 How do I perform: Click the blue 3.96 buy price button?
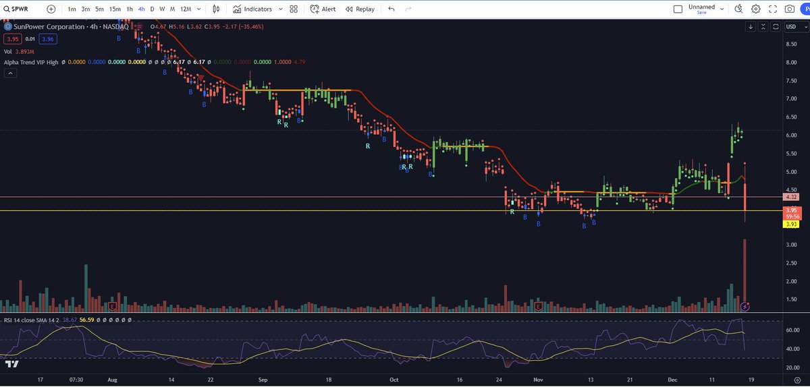[x=47, y=39]
